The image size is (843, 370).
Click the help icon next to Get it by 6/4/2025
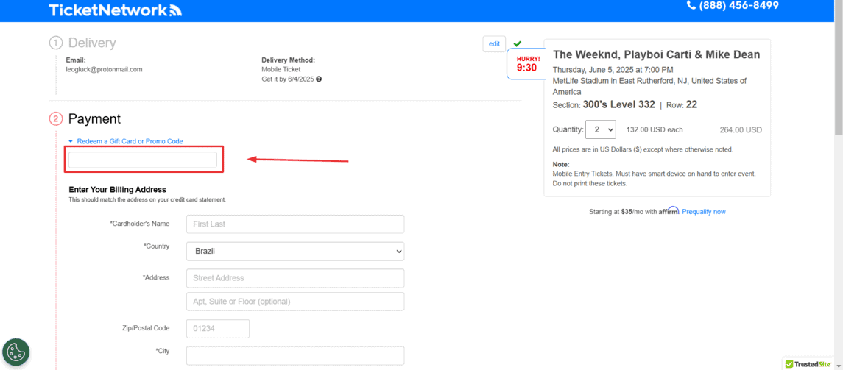[319, 79]
